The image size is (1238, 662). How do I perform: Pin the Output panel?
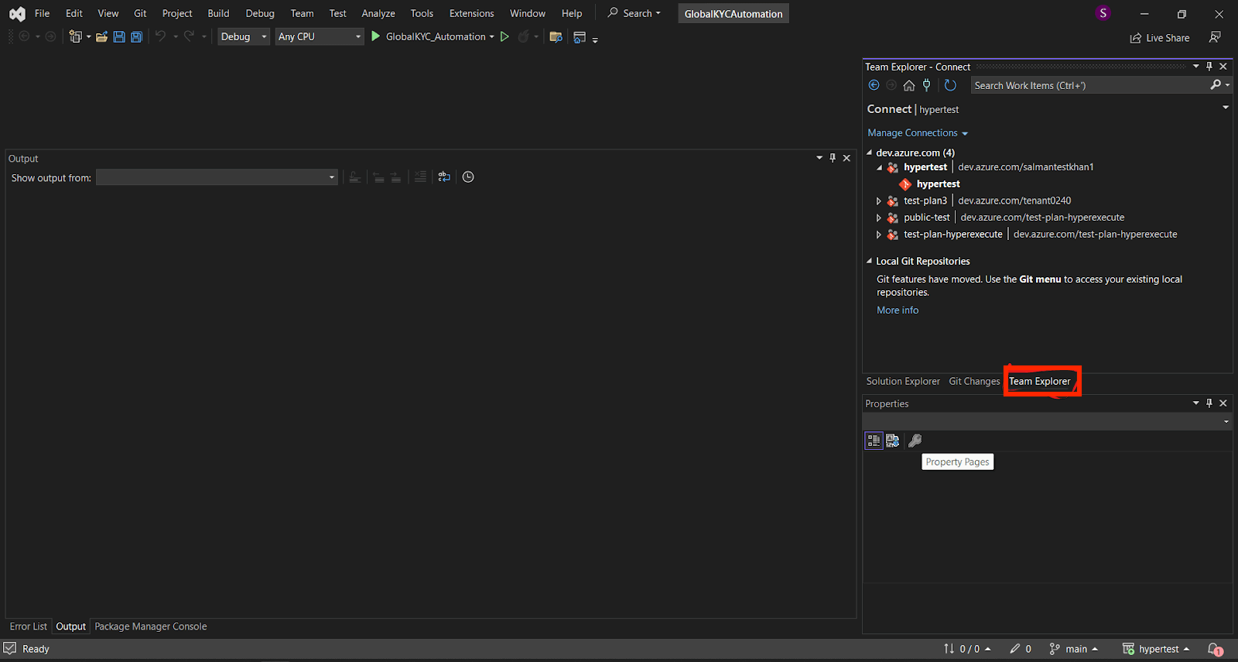pyautogui.click(x=833, y=158)
